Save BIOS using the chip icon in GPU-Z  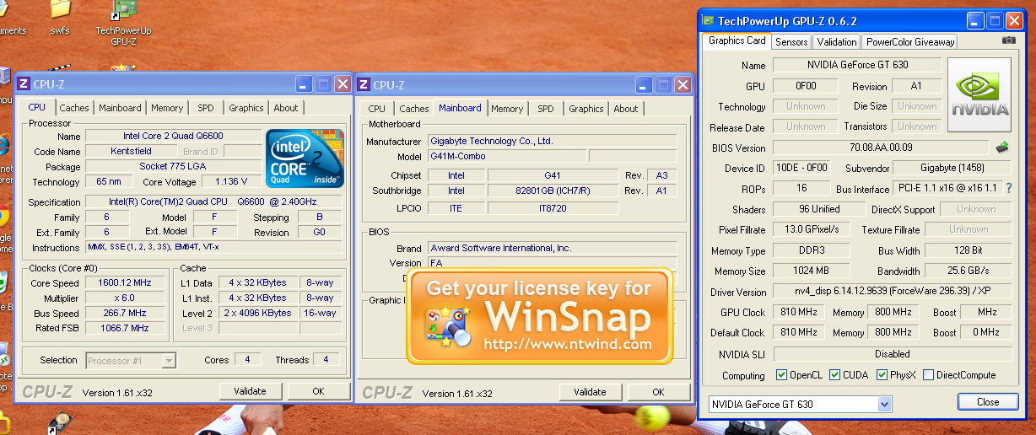[1002, 148]
